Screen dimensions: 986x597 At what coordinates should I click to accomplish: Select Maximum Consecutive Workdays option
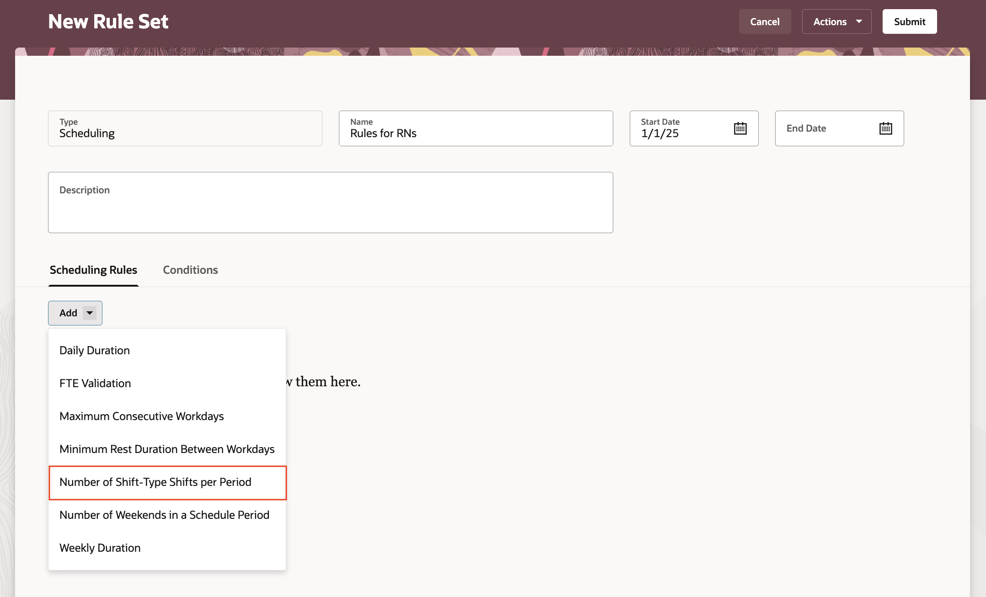tap(142, 416)
